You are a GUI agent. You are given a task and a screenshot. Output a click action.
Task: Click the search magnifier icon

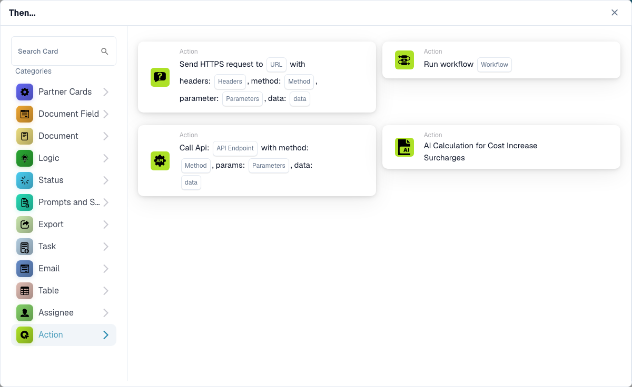click(x=105, y=51)
